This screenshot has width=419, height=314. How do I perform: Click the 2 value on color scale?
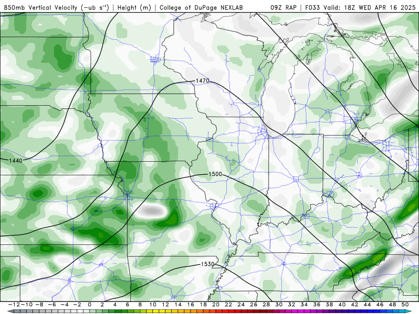(x=102, y=305)
